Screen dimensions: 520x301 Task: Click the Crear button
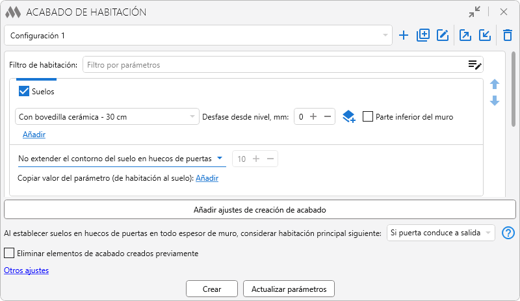(211, 289)
